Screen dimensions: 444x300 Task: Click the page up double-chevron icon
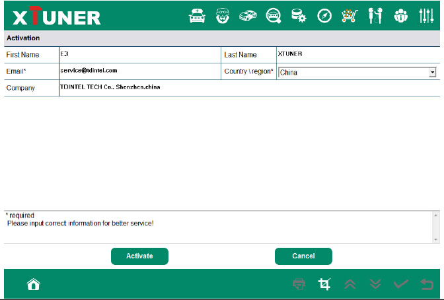tap(350, 284)
